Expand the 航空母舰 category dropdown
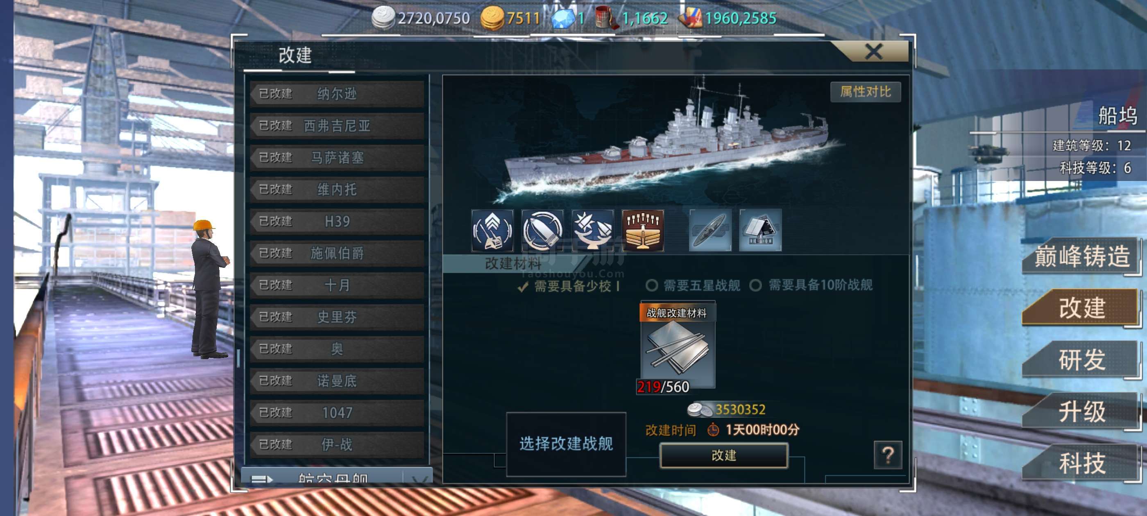This screenshot has width=1147, height=516. pyautogui.click(x=336, y=477)
